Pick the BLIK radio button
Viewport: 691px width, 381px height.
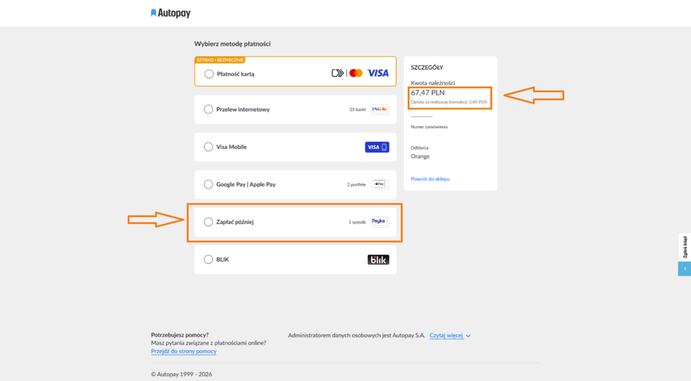[208, 259]
